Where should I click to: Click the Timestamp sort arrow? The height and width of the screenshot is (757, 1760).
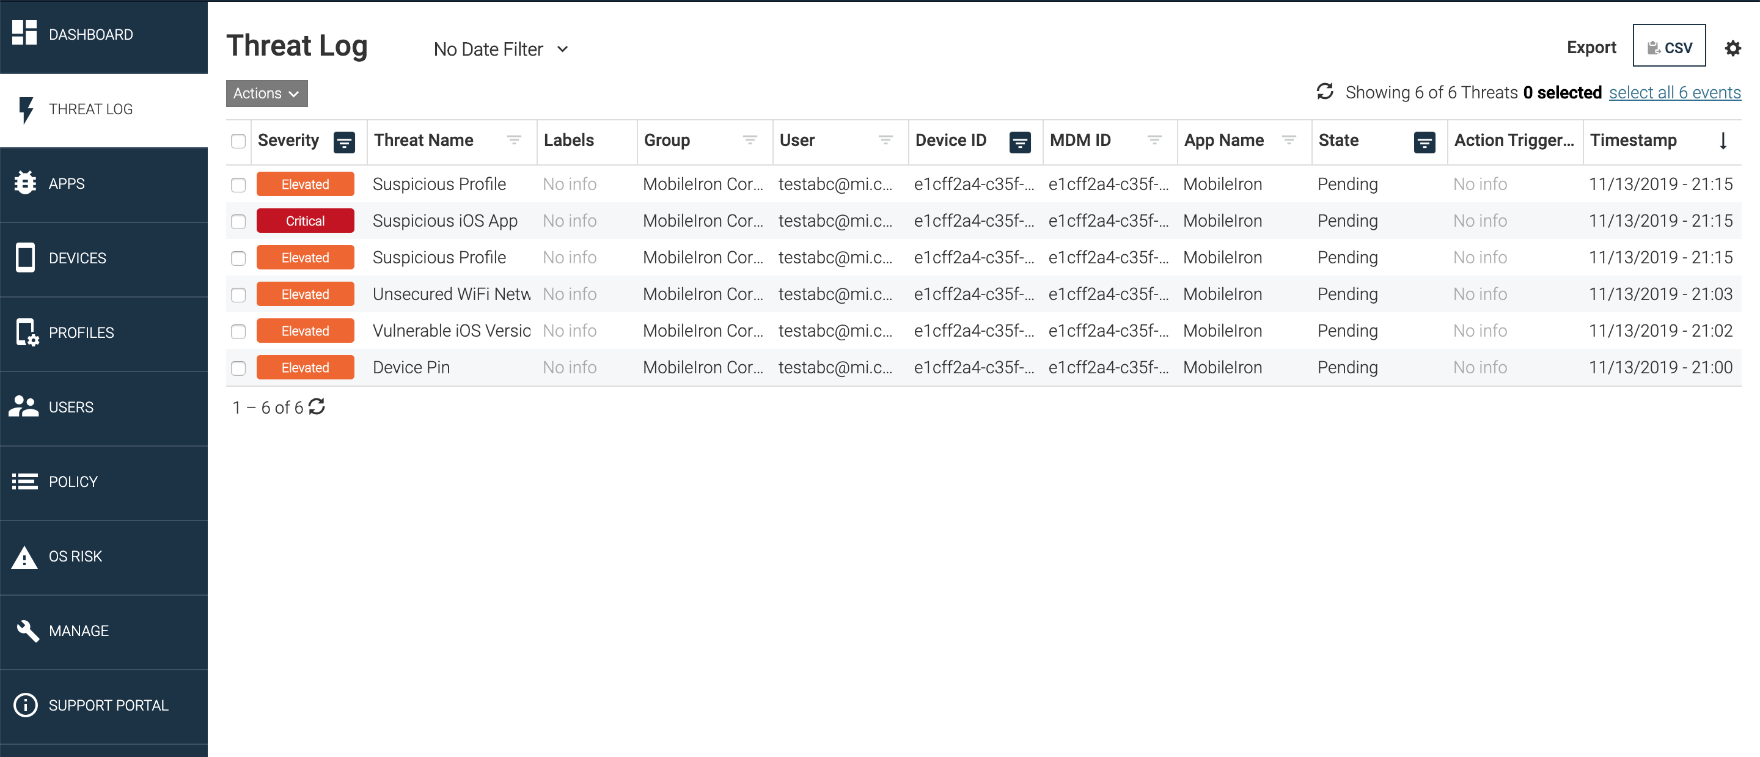(1723, 141)
